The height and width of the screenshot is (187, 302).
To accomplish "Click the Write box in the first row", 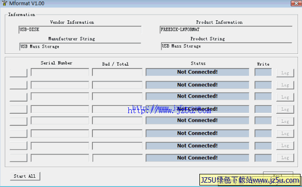I will click(263, 72).
